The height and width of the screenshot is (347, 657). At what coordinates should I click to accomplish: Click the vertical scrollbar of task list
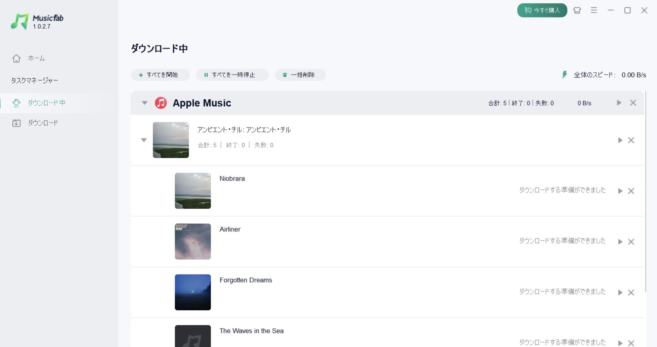click(x=646, y=192)
